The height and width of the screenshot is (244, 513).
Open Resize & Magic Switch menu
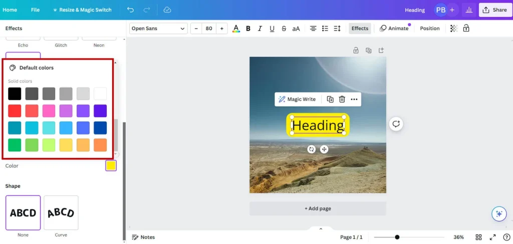82,10
